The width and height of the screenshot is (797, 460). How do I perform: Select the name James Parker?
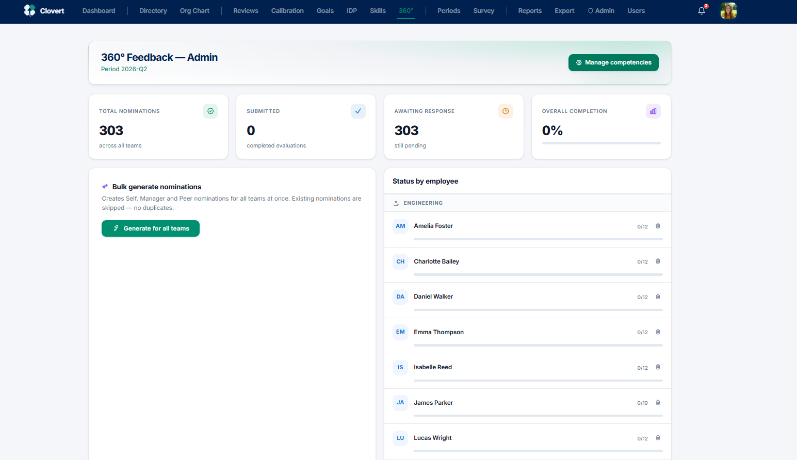pyautogui.click(x=433, y=403)
